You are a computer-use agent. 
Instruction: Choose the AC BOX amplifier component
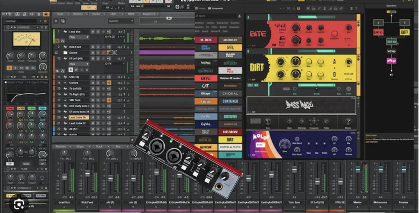[206, 40]
